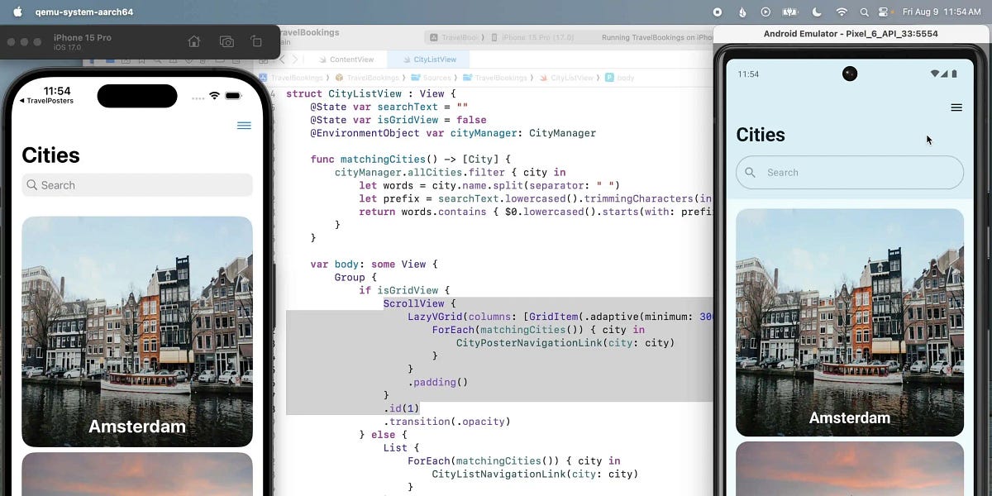Tap the list toggle icon in the iPhone app
992x496 pixels.
pyautogui.click(x=244, y=126)
